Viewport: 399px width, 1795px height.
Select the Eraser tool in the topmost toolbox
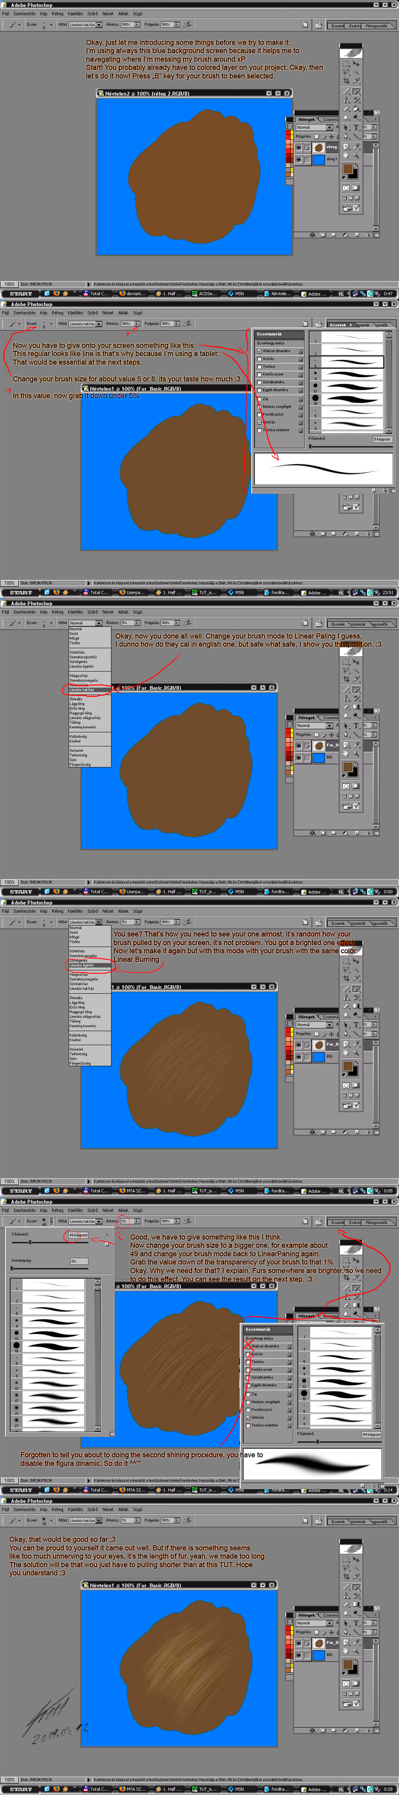click(x=346, y=109)
